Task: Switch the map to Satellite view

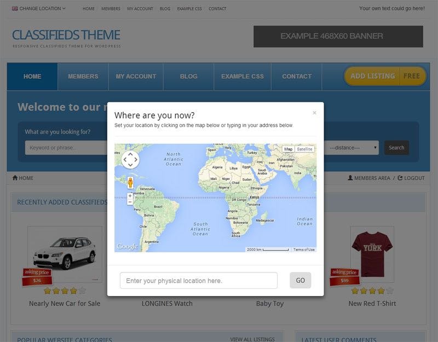Action: point(304,149)
